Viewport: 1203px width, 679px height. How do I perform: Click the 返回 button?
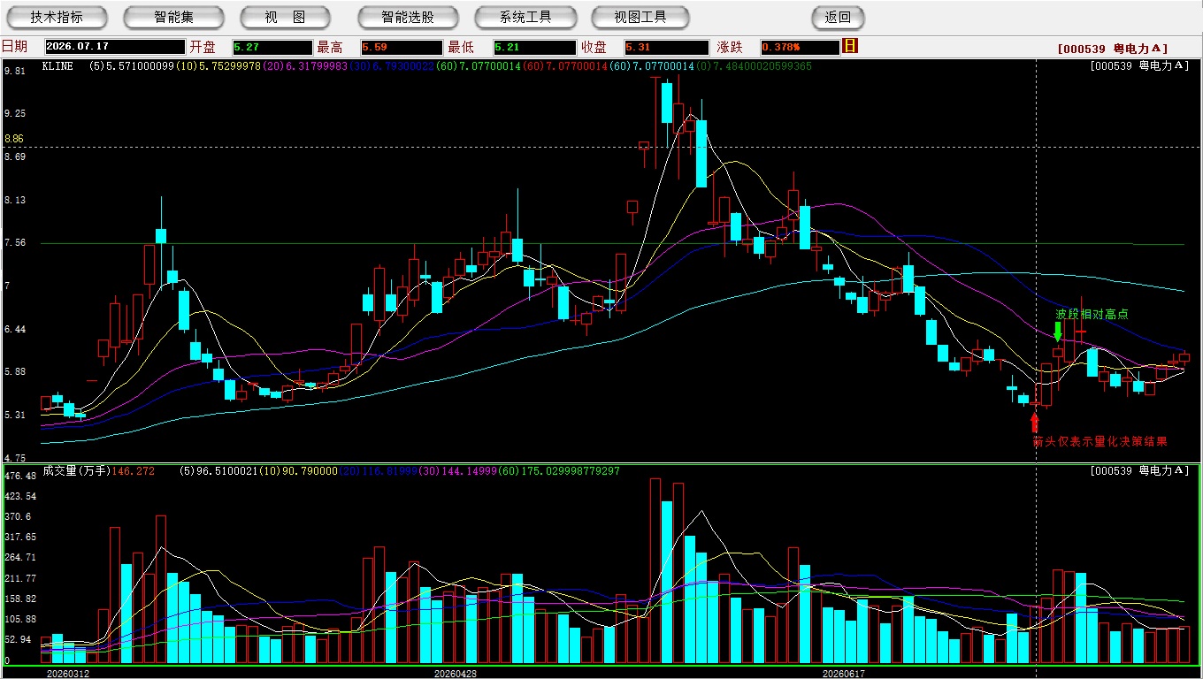click(838, 17)
